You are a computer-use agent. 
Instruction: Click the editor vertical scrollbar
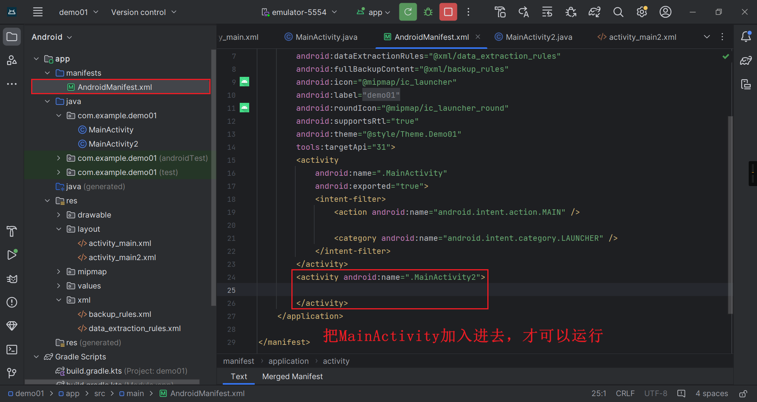coord(730,215)
